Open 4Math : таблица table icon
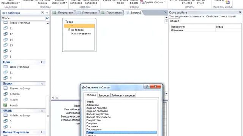The image size is (243, 136). point(5,115)
